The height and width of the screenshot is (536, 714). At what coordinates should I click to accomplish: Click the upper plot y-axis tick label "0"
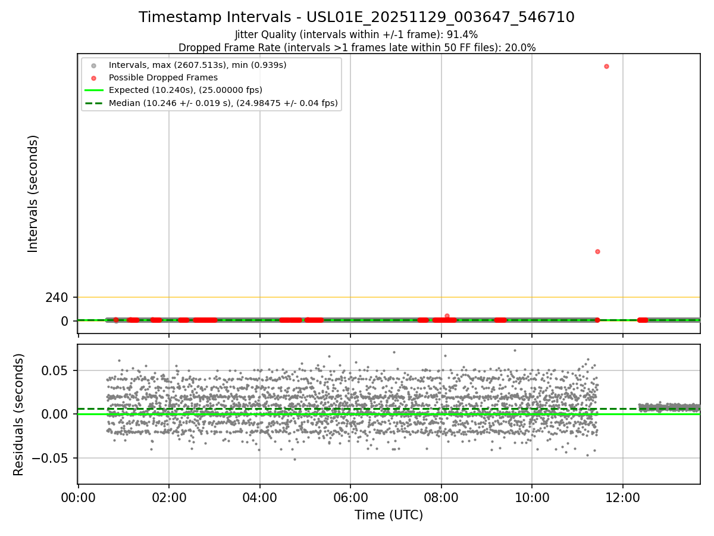(x=65, y=321)
